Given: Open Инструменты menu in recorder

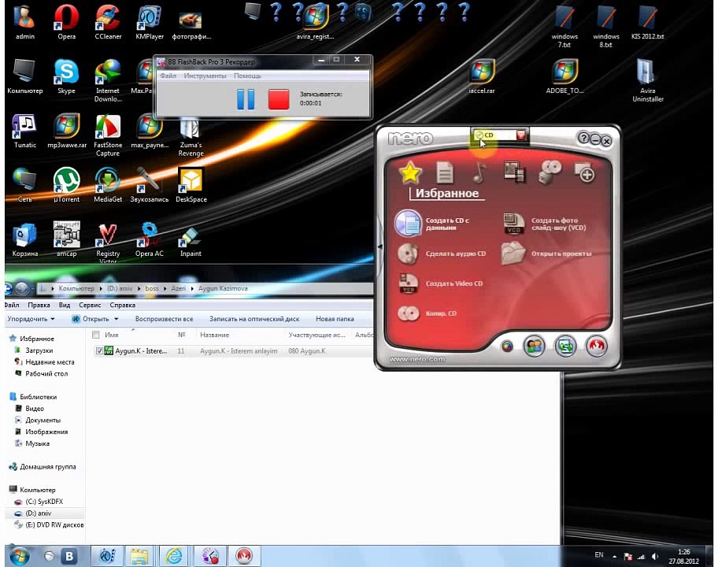Looking at the screenshot, I should [x=205, y=76].
